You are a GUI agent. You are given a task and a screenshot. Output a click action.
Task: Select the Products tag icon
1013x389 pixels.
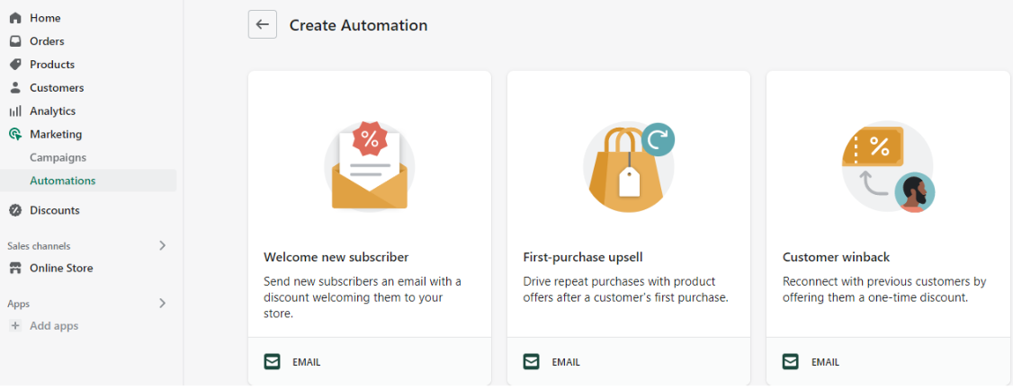(x=15, y=65)
